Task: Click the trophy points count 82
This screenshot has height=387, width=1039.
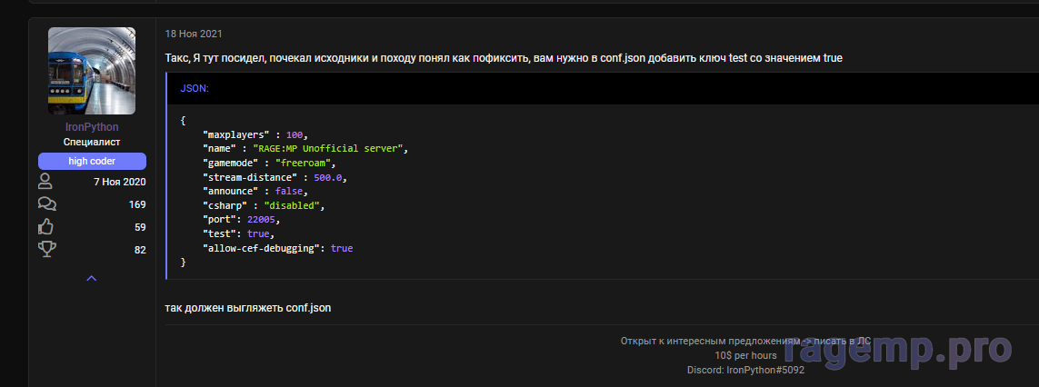Action: [140, 249]
